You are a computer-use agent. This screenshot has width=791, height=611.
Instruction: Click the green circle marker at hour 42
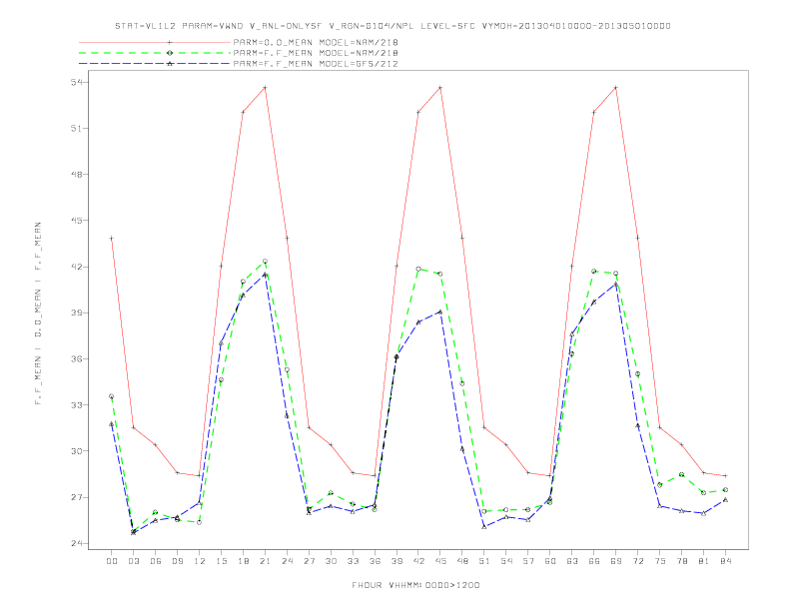click(418, 270)
